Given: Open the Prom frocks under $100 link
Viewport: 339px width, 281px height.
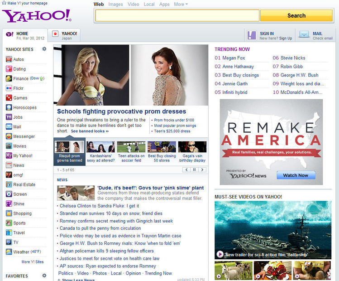Looking at the screenshot, I should [174, 120].
